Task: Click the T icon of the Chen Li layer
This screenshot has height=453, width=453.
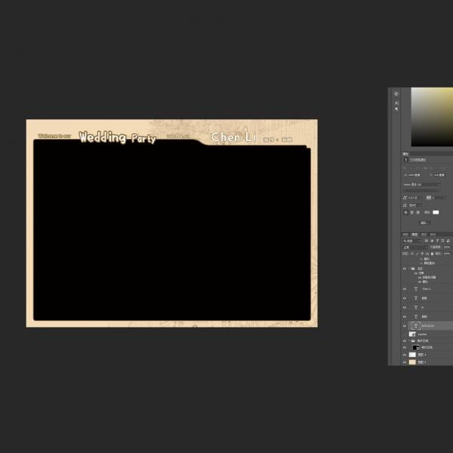Action: coord(416,288)
